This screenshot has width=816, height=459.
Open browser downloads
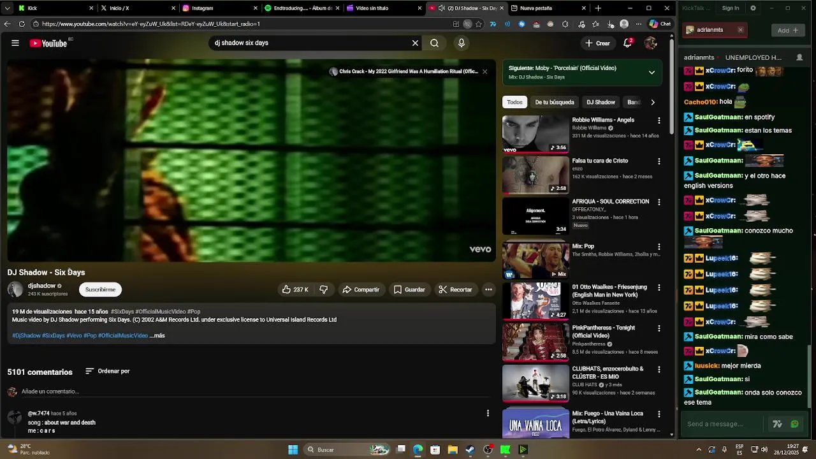610,24
